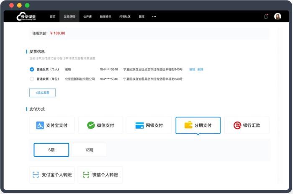Viewport: 293px width, 194px height.
Task: Click the WeChat personal transfer scan icon
Action: pos(86,175)
